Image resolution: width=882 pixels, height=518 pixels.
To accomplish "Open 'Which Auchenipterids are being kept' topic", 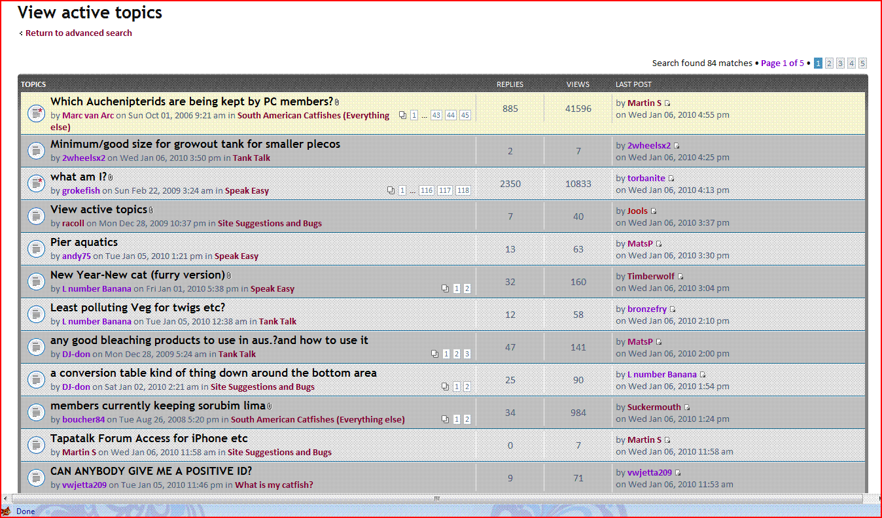I will pyautogui.click(x=192, y=101).
